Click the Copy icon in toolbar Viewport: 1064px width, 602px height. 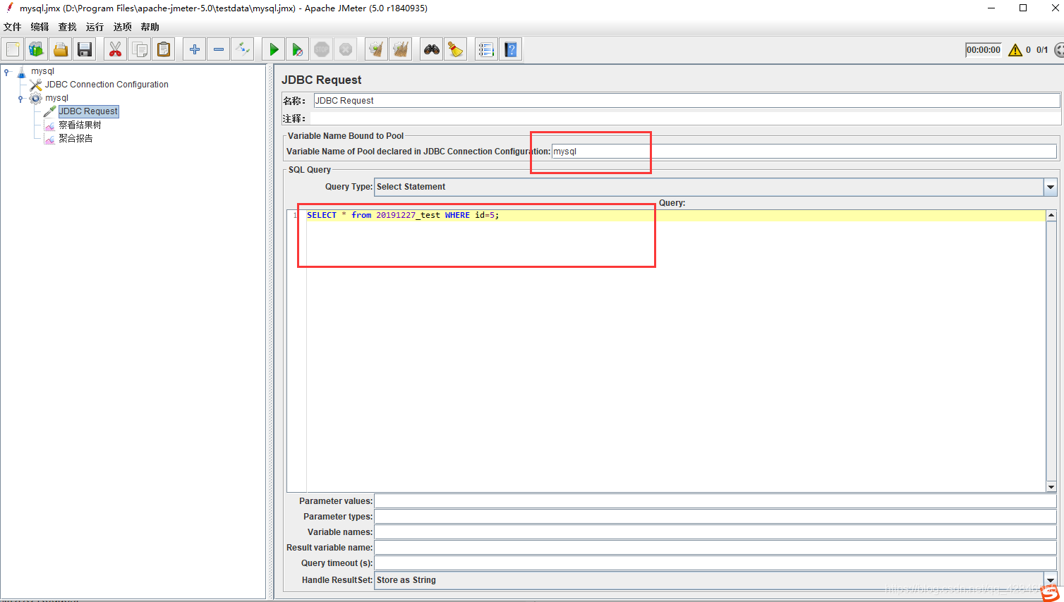139,49
